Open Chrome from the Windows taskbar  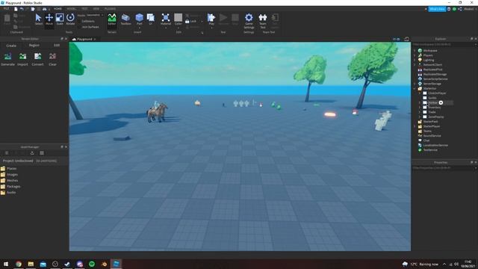pyautogui.click(x=19, y=264)
